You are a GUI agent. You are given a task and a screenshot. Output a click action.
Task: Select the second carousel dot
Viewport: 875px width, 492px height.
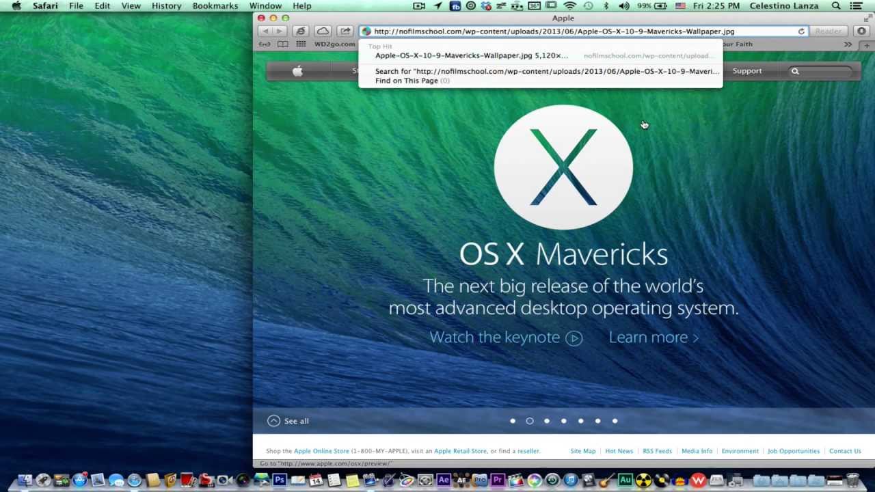point(530,421)
